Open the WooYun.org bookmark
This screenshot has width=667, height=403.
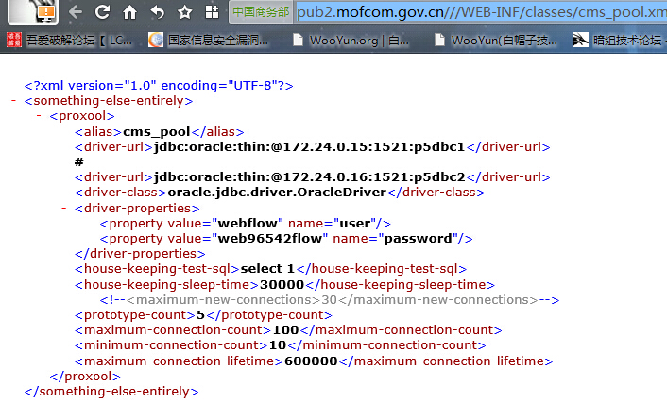(x=351, y=40)
